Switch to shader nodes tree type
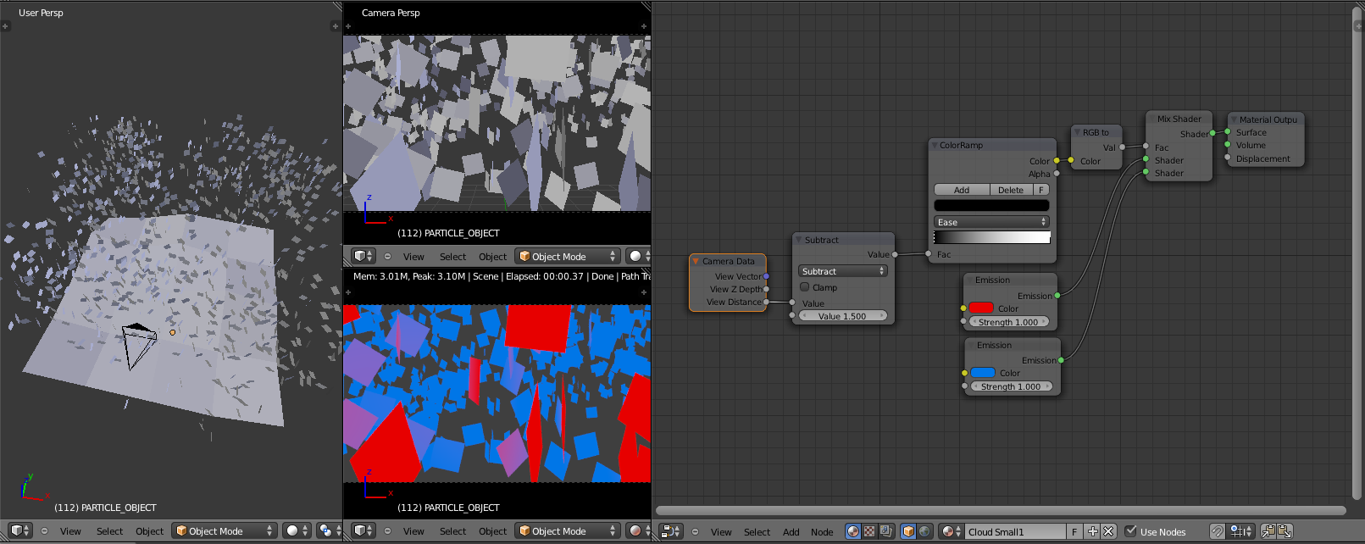The width and height of the screenshot is (1365, 544). [x=853, y=531]
